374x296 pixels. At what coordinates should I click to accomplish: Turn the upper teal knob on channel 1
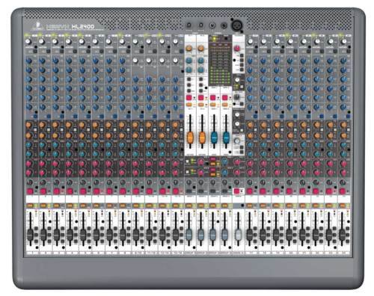[29, 145]
